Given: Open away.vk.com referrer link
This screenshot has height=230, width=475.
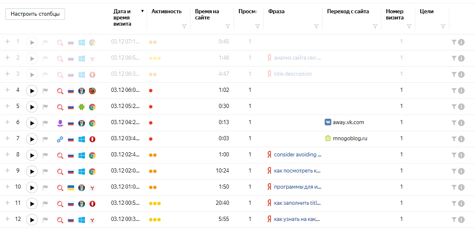Looking at the screenshot, I should pos(348,122).
